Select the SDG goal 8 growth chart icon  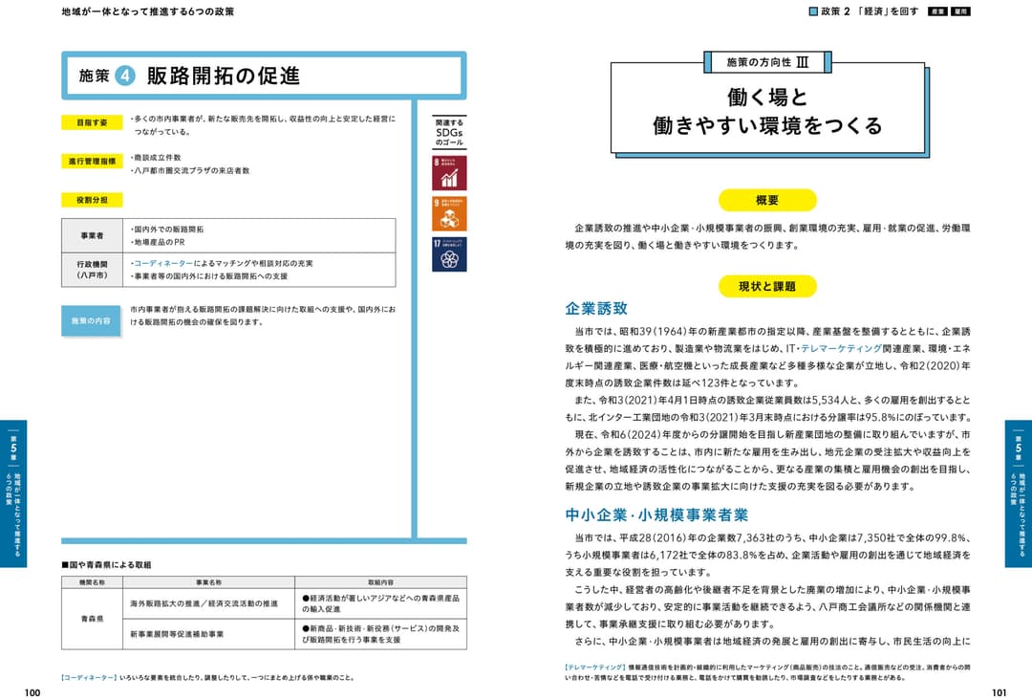449,171
